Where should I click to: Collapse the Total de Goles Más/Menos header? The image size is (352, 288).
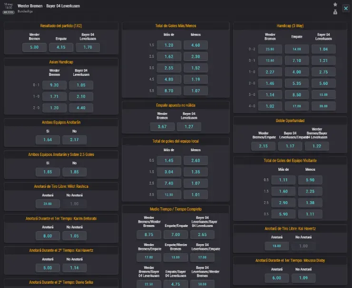coord(176,25)
